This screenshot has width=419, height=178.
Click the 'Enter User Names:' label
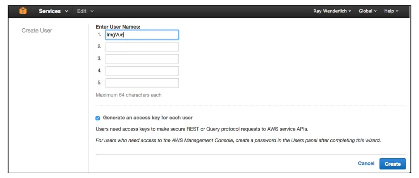click(x=118, y=27)
